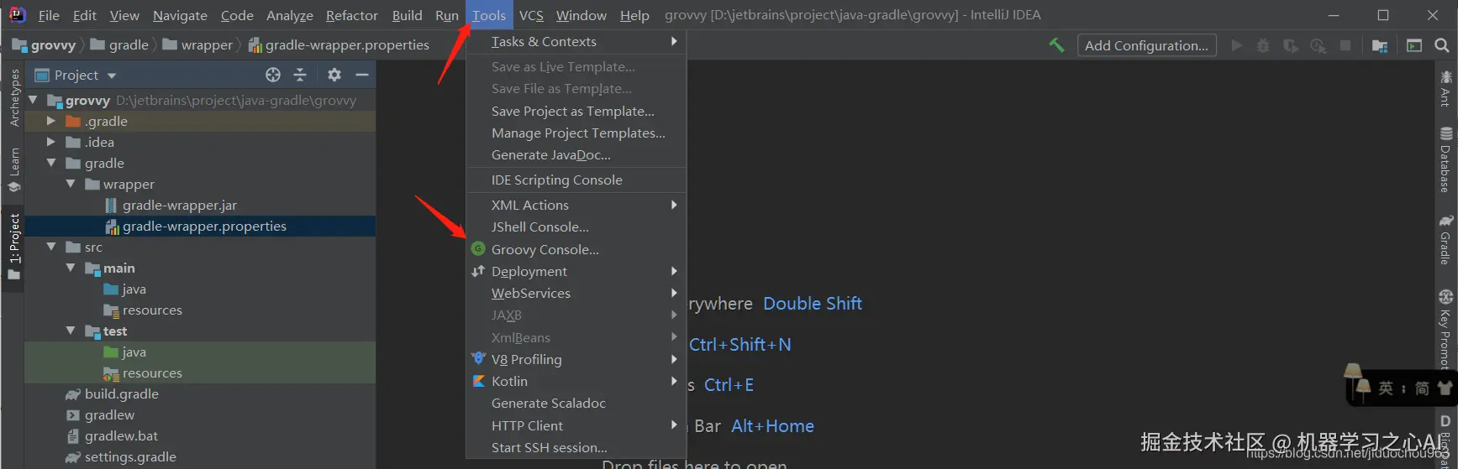Collapse the main folder arrow
Viewport: 1458px width, 469px height.
pyautogui.click(x=71, y=268)
